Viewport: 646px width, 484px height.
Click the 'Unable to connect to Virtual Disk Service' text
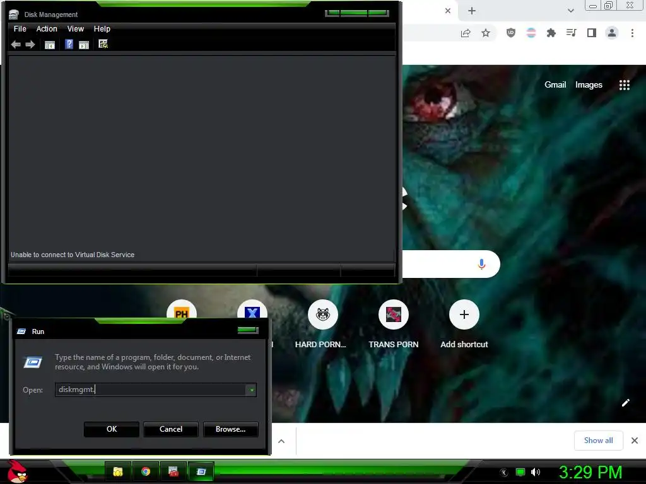[x=73, y=255]
